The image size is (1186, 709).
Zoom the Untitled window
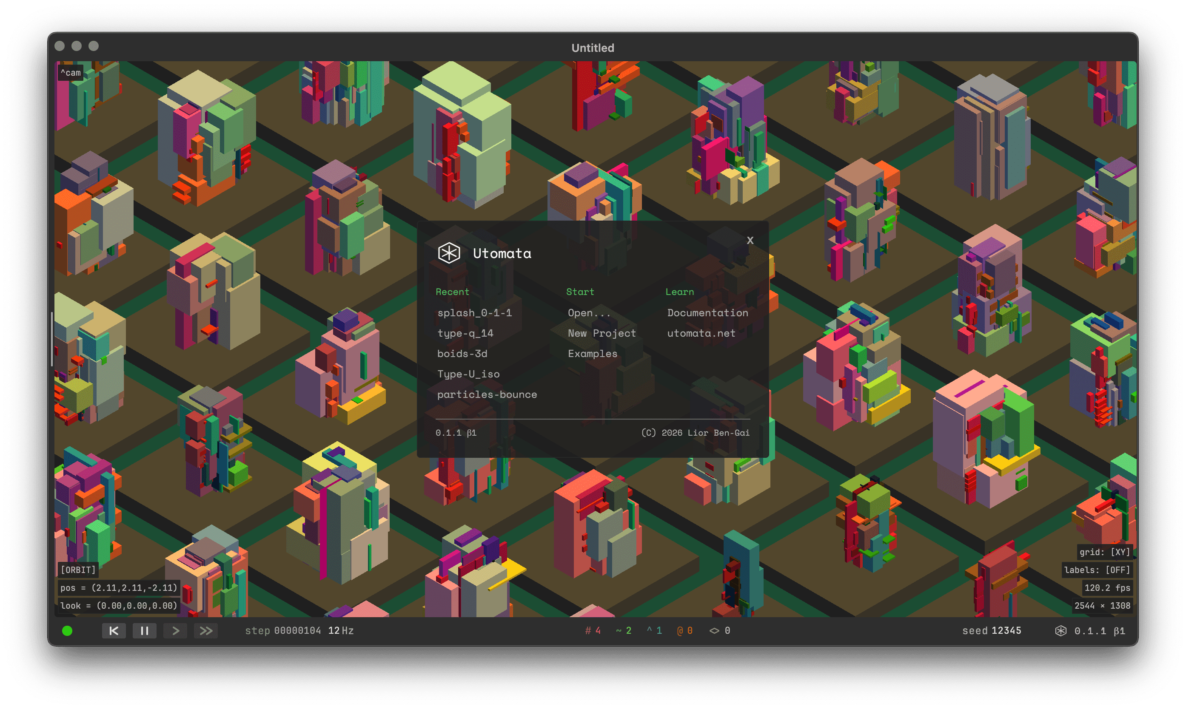click(x=94, y=46)
